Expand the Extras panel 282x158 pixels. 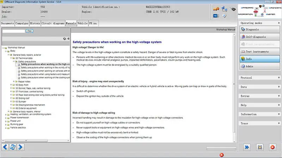[259, 96]
